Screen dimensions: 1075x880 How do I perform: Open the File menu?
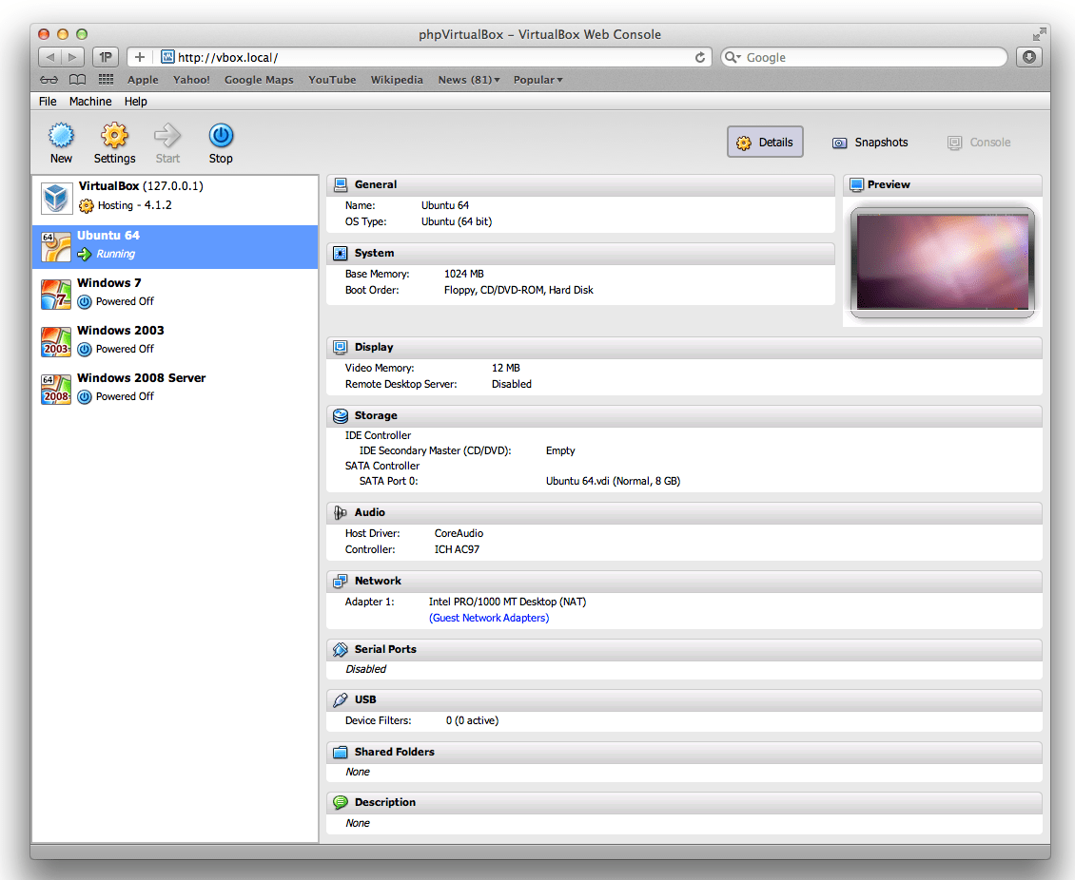47,101
